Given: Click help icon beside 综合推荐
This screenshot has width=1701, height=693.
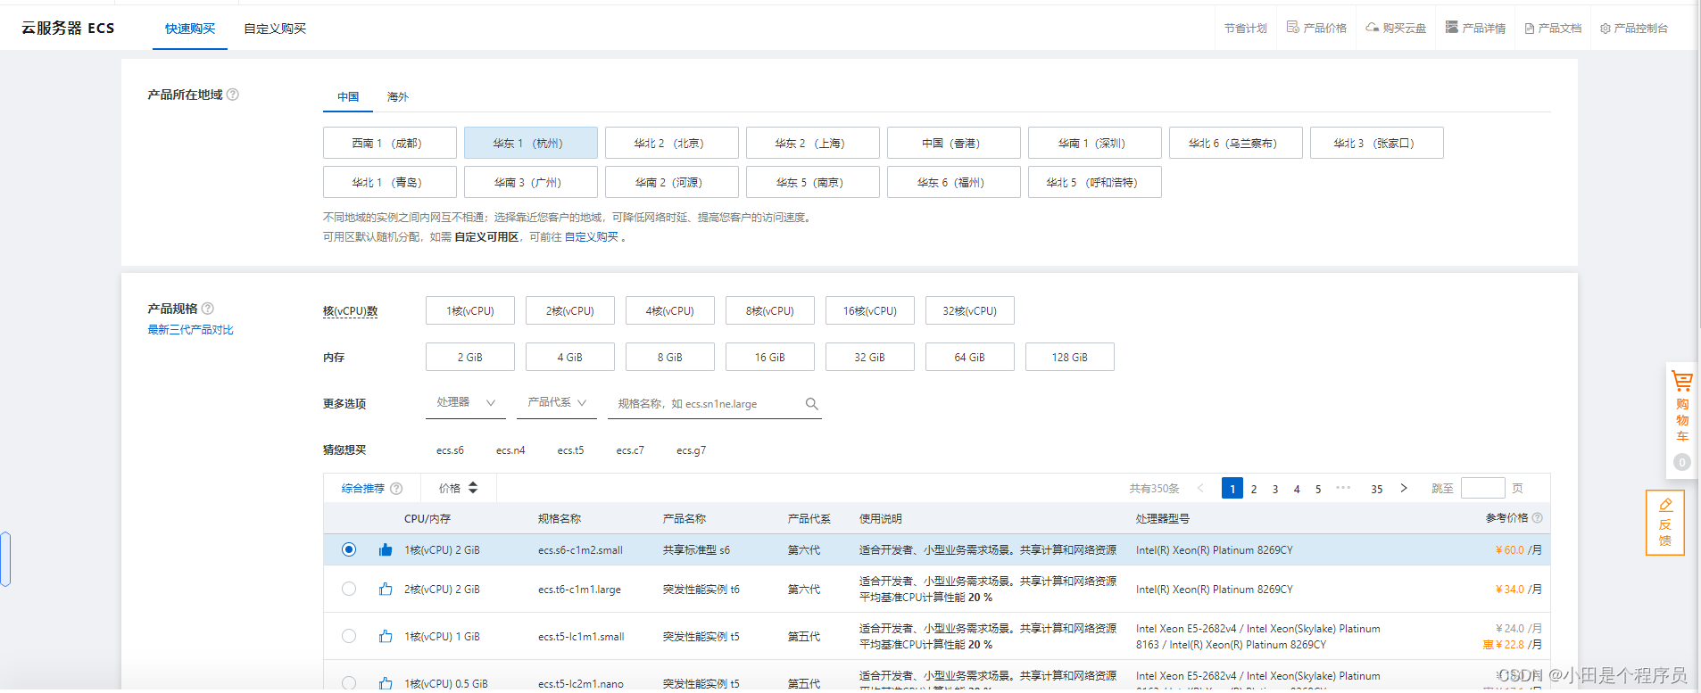Looking at the screenshot, I should pos(396,489).
